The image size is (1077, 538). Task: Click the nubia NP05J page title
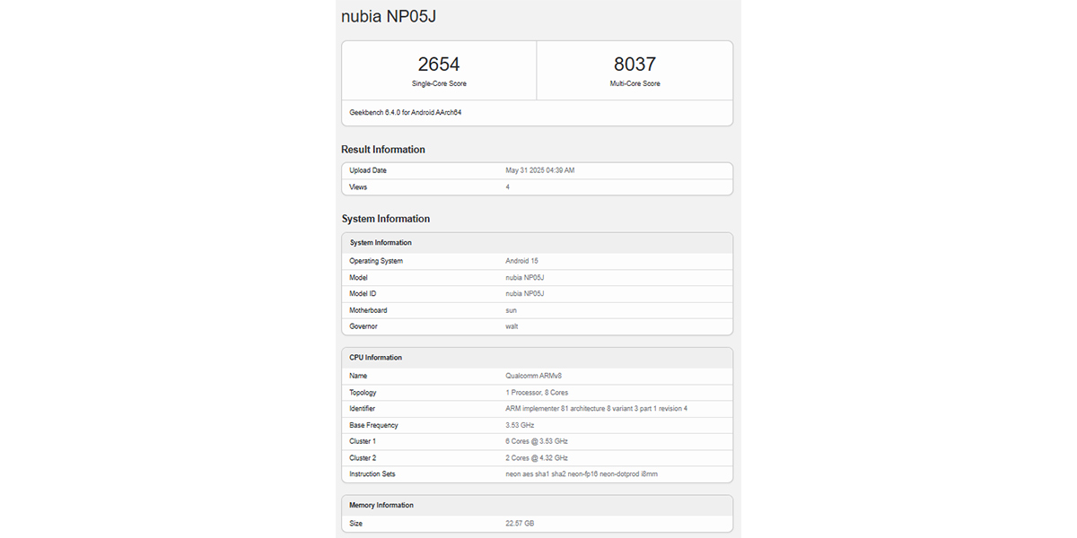389,17
